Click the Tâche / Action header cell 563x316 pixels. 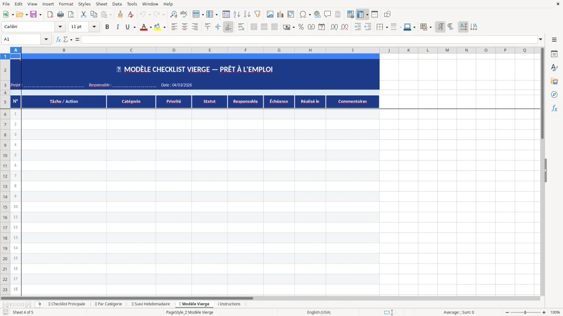click(x=64, y=102)
